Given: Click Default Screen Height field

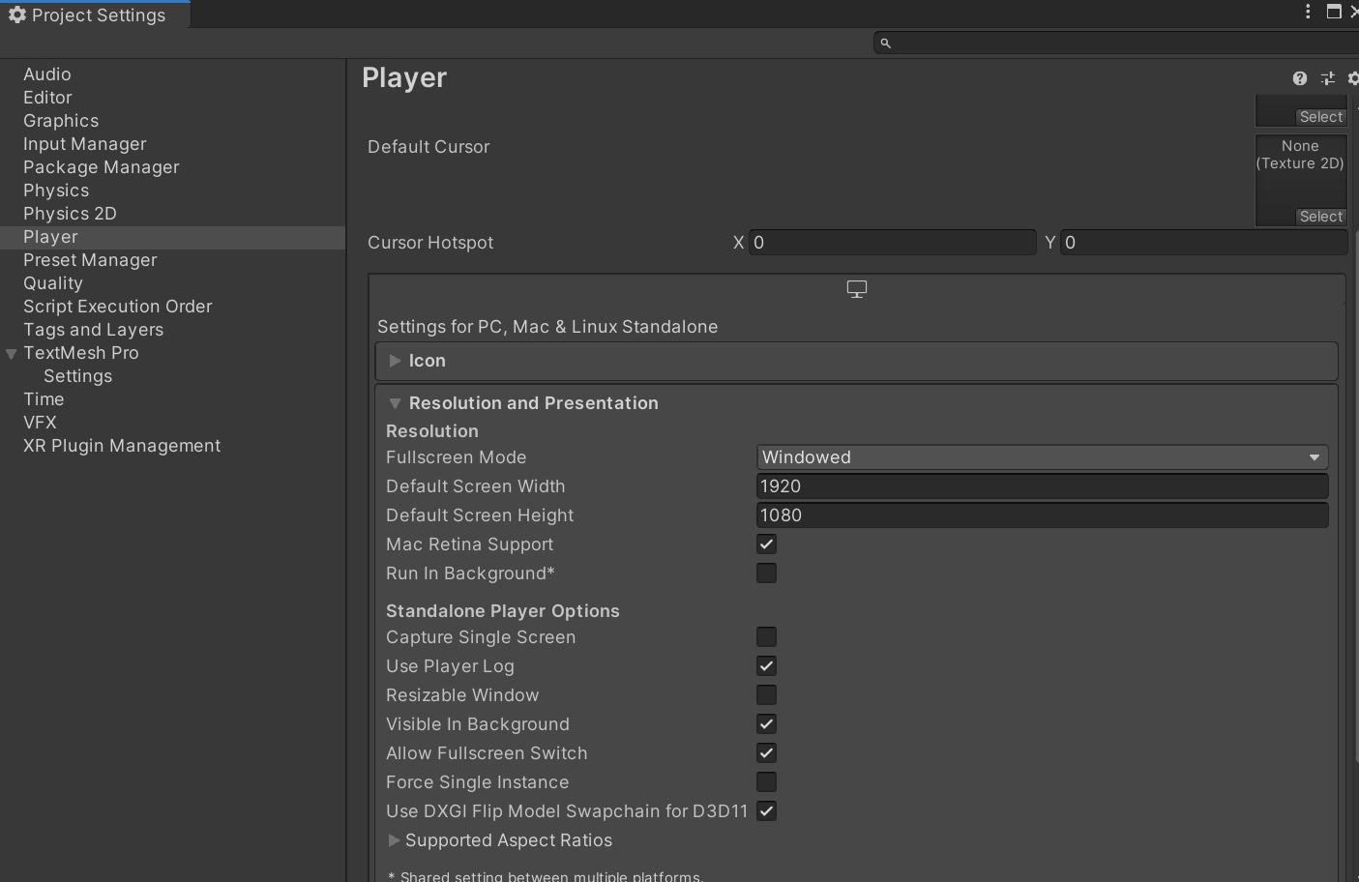Looking at the screenshot, I should (x=1042, y=515).
